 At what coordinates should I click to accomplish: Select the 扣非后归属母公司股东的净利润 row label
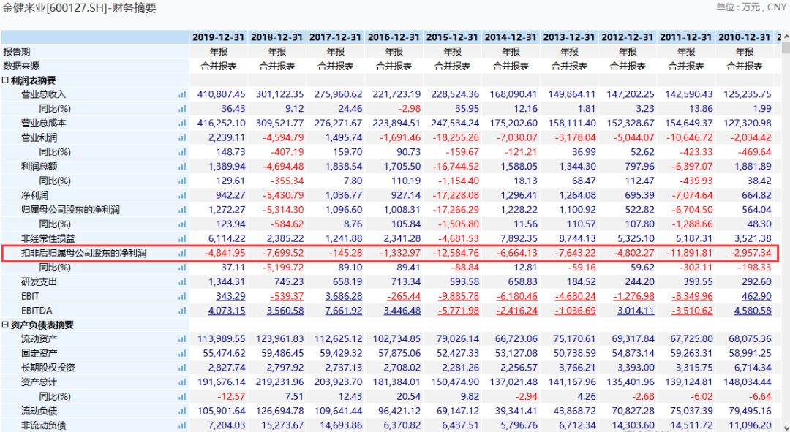(83, 253)
